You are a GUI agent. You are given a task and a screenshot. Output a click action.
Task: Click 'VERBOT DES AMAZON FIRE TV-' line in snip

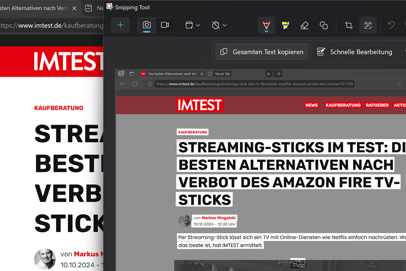[289, 183]
